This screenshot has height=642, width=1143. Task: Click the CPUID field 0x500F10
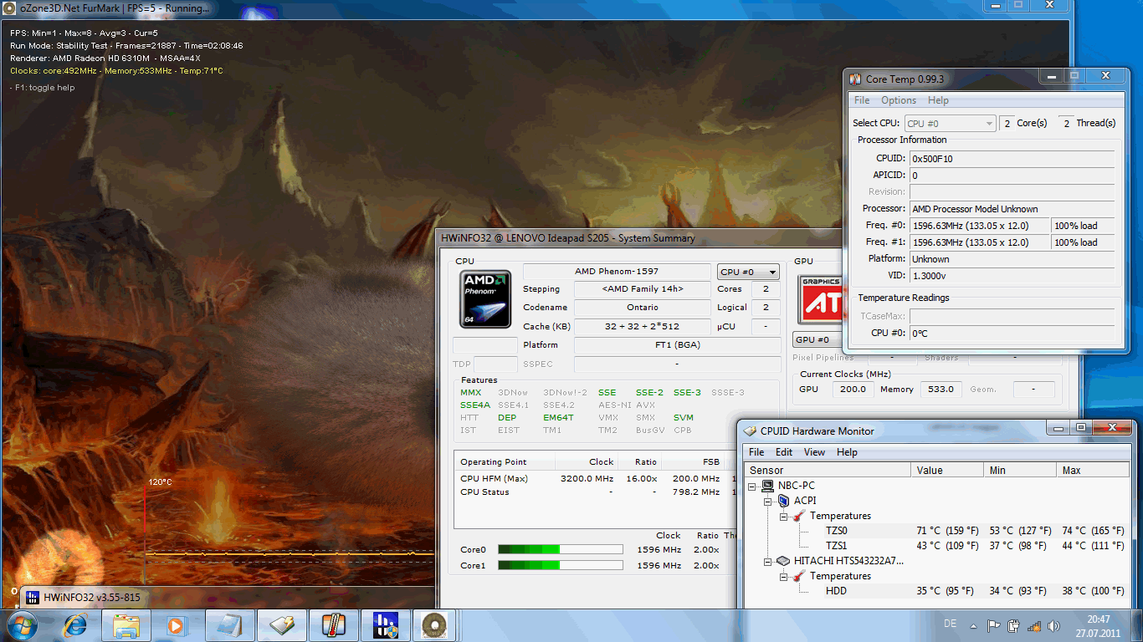[x=1012, y=159]
